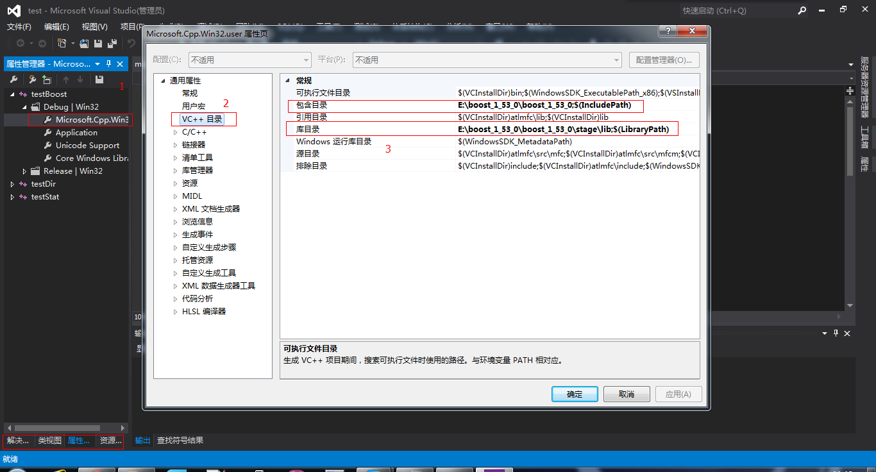876x472 pixels.
Task: Click the move down arrow in Property Manager
Action: point(80,80)
